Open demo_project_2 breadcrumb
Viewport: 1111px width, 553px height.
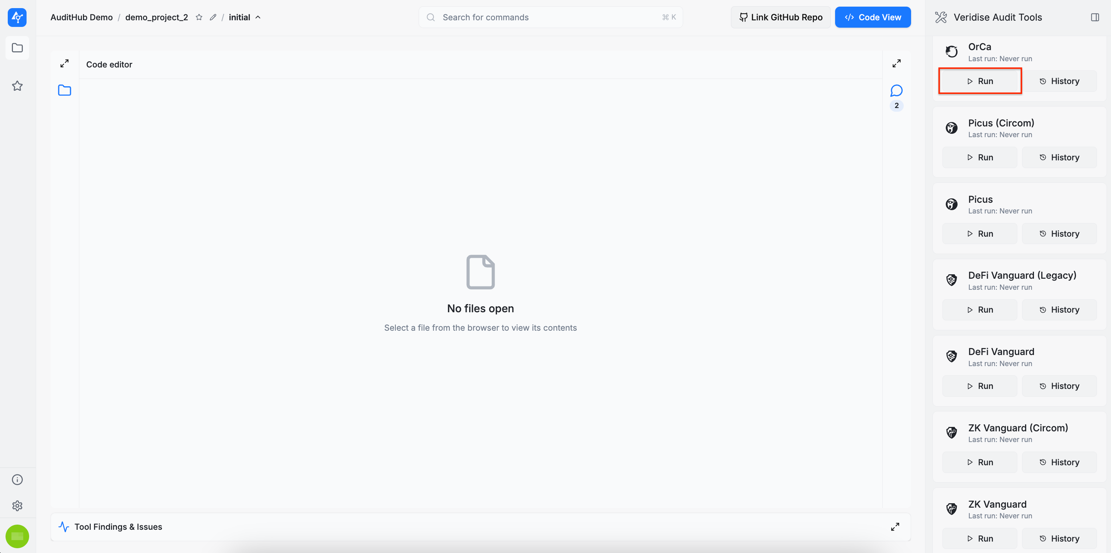pos(156,17)
